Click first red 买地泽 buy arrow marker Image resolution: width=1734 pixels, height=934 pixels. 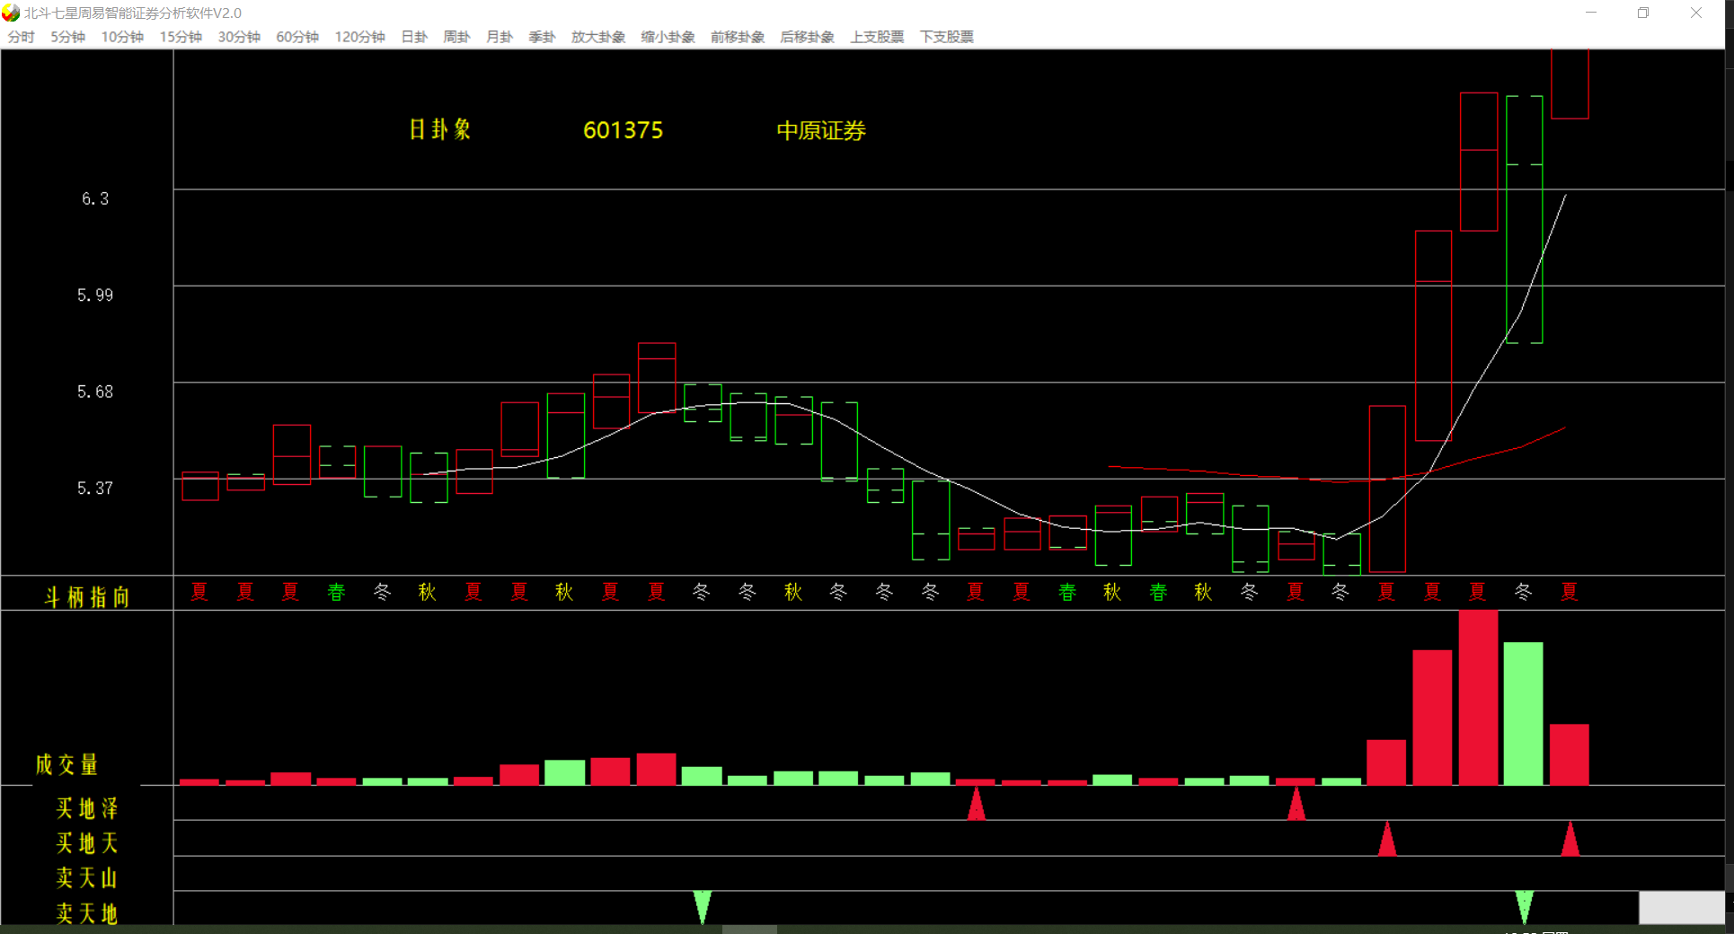977,804
